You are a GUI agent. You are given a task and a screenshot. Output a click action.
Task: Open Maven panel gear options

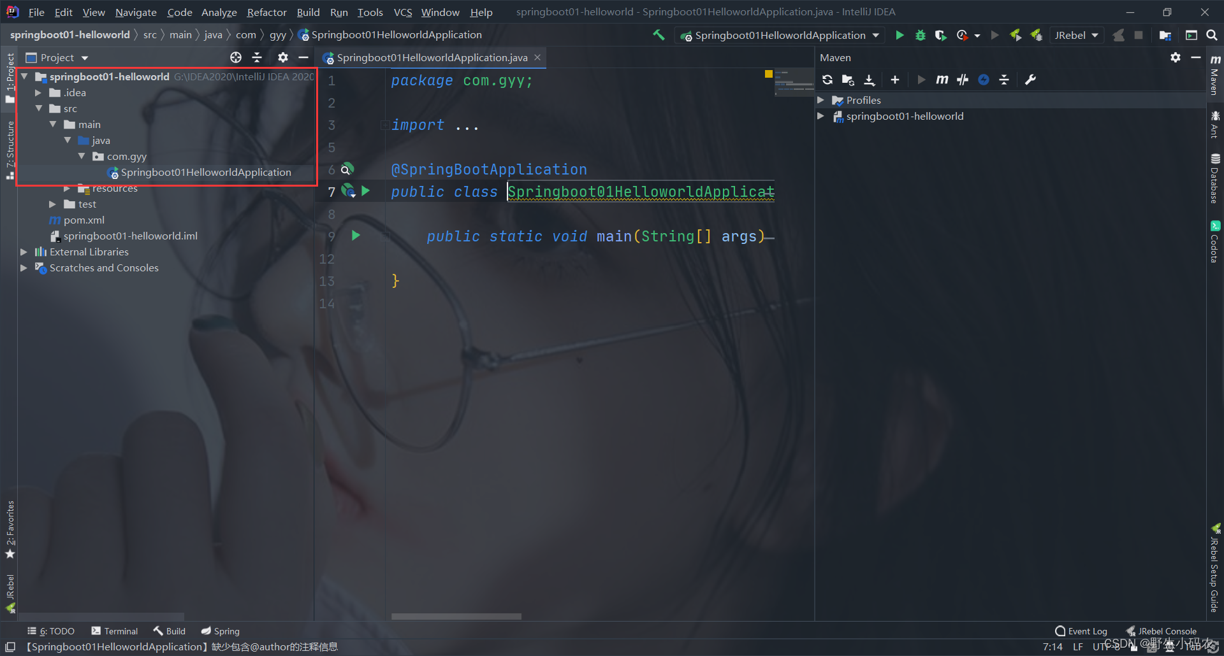coord(1176,57)
